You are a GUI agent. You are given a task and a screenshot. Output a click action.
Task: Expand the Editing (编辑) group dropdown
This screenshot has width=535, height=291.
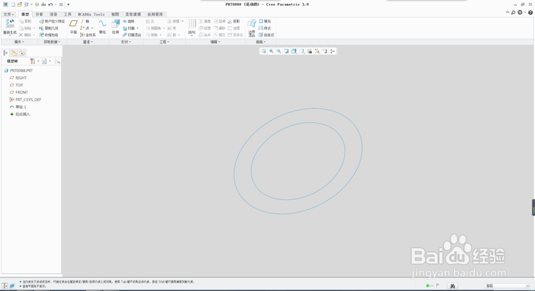click(x=215, y=42)
